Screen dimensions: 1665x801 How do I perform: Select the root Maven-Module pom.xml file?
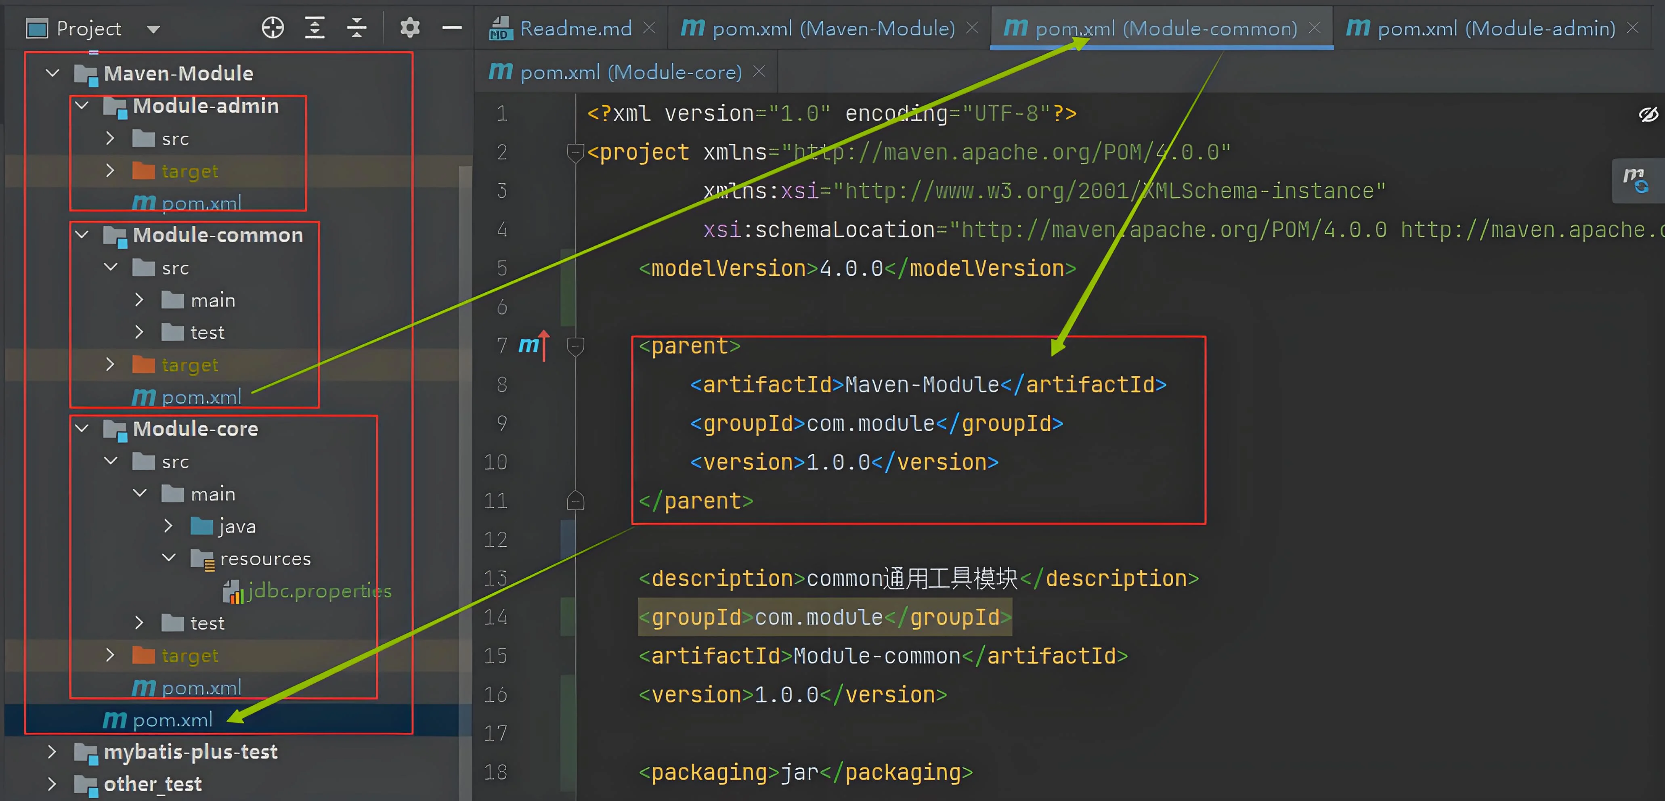coord(172,720)
